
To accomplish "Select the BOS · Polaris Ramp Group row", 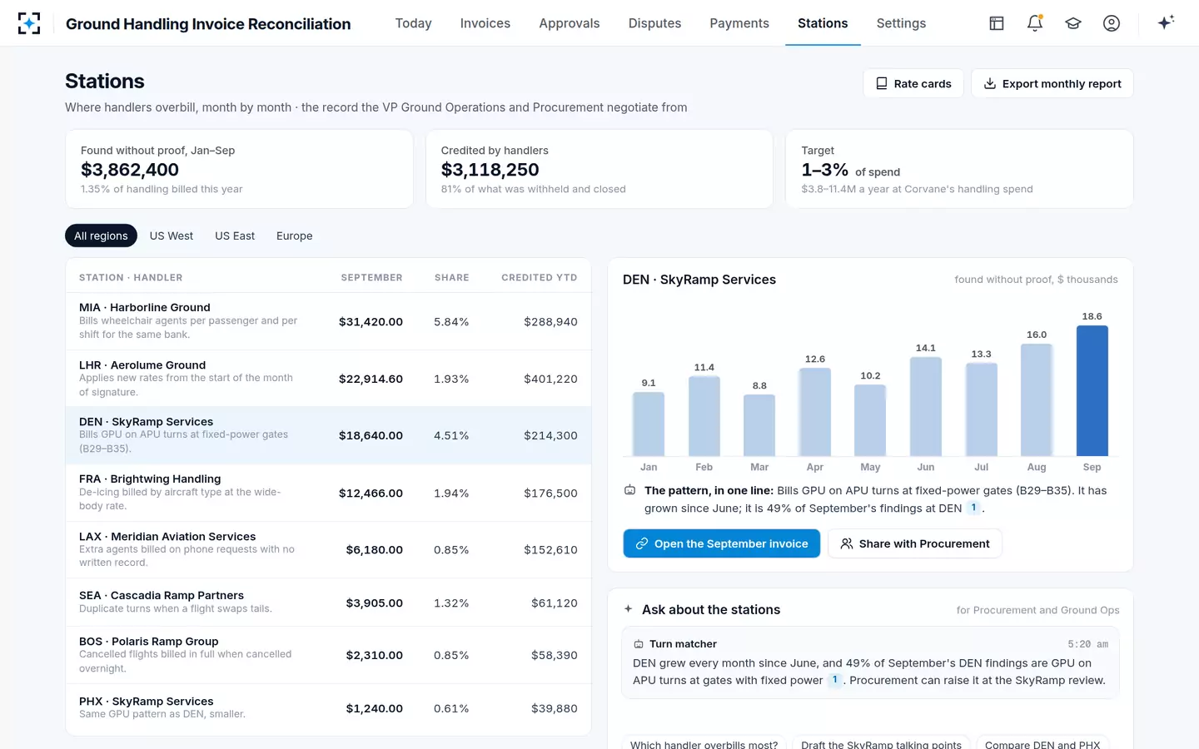I will pos(328,655).
